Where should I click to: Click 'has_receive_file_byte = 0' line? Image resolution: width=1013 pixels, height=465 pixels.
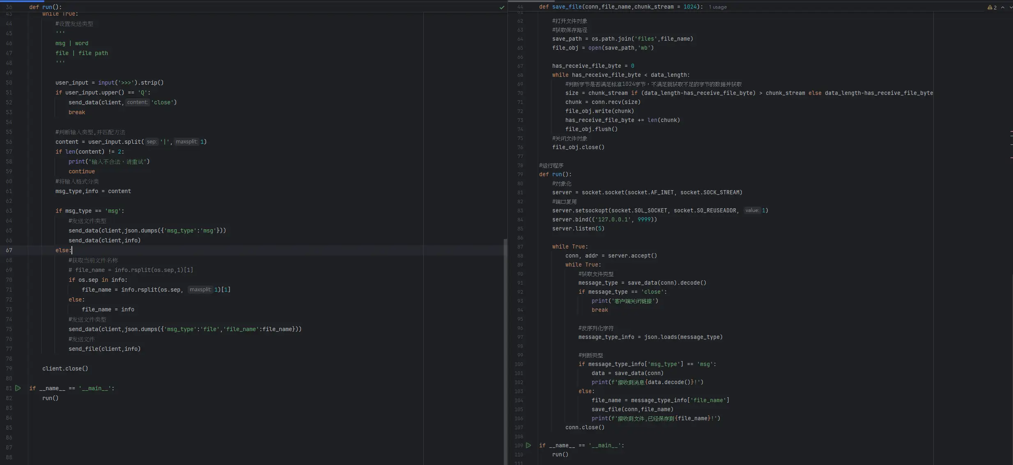pos(593,66)
